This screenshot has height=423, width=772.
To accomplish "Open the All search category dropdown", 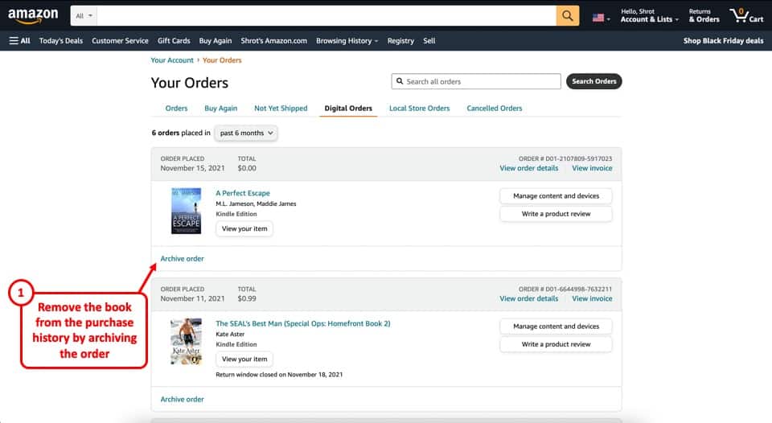I will (84, 16).
